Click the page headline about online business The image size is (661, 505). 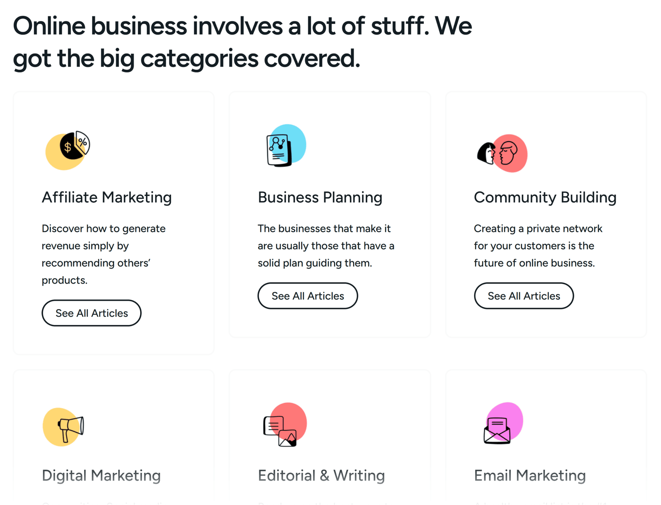[242, 42]
